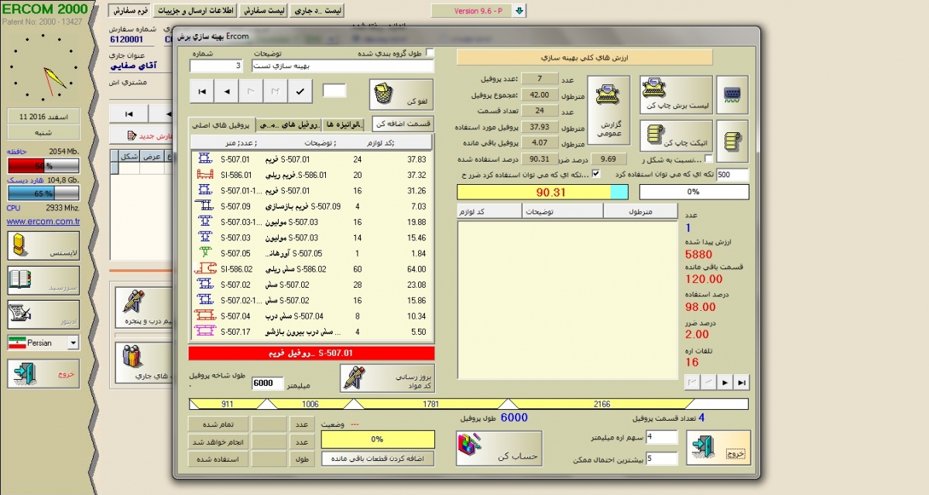Jump to last result in results navigator
The height and width of the screenshot is (495, 929).
point(742,382)
